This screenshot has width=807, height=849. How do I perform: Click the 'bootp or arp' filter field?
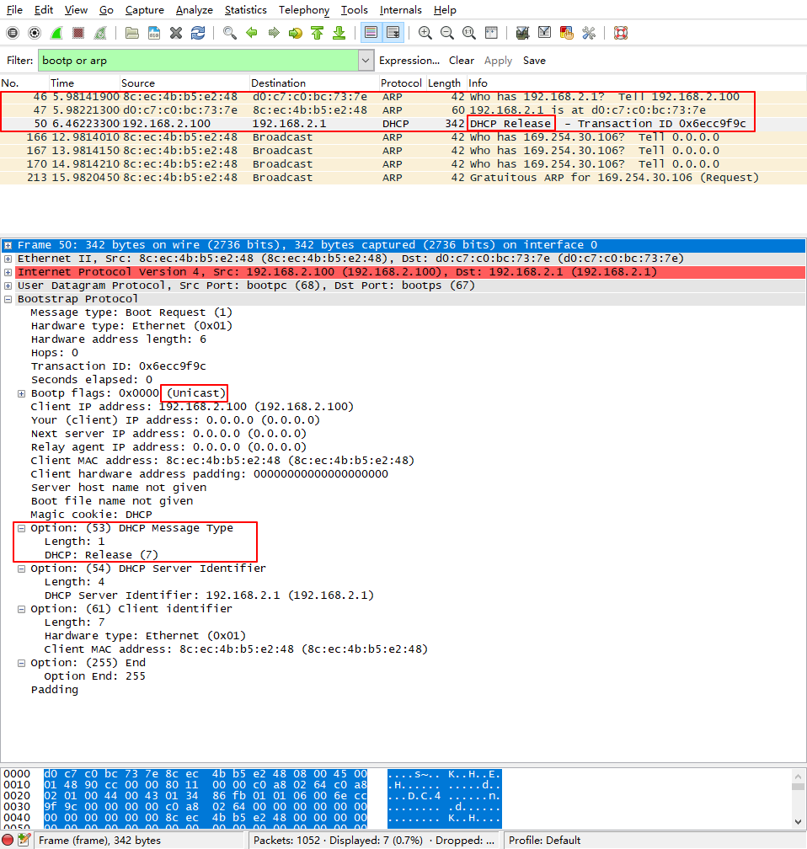pos(198,61)
